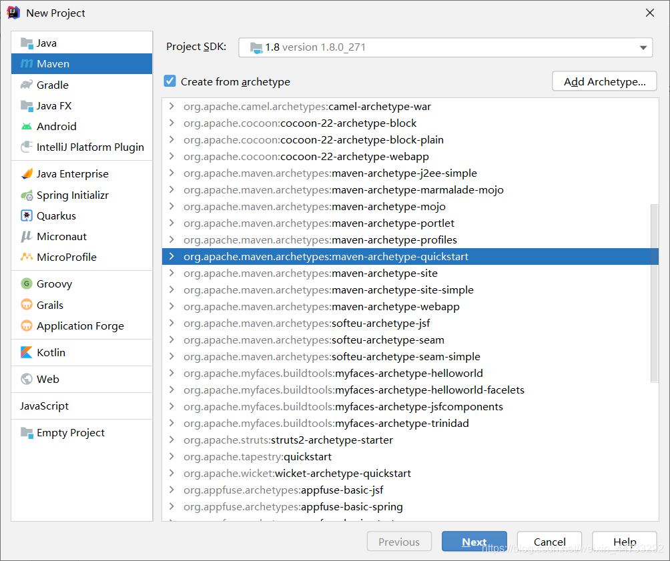The width and height of the screenshot is (670, 561).
Task: Click the Java FX folder icon
Action: 27,105
